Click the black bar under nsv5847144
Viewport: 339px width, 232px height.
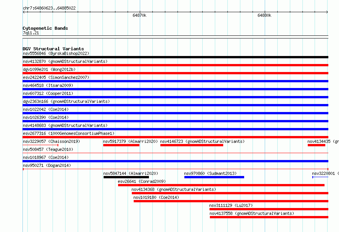tap(126, 177)
